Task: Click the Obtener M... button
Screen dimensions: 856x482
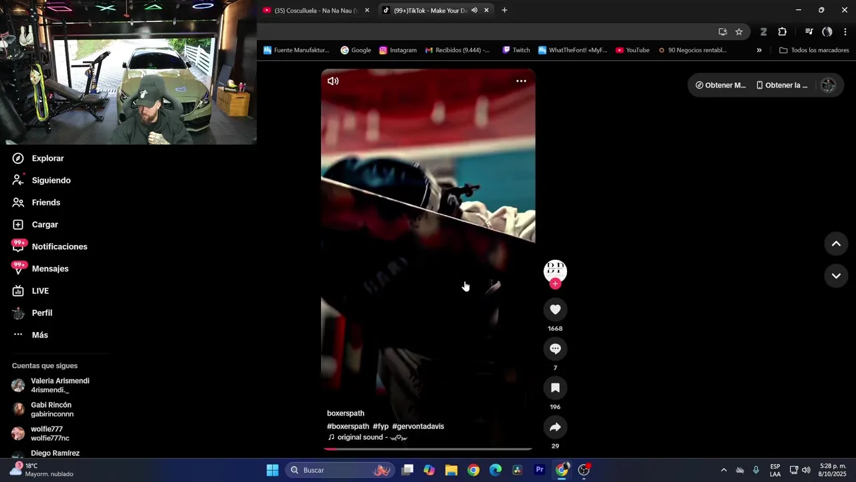Action: click(720, 86)
